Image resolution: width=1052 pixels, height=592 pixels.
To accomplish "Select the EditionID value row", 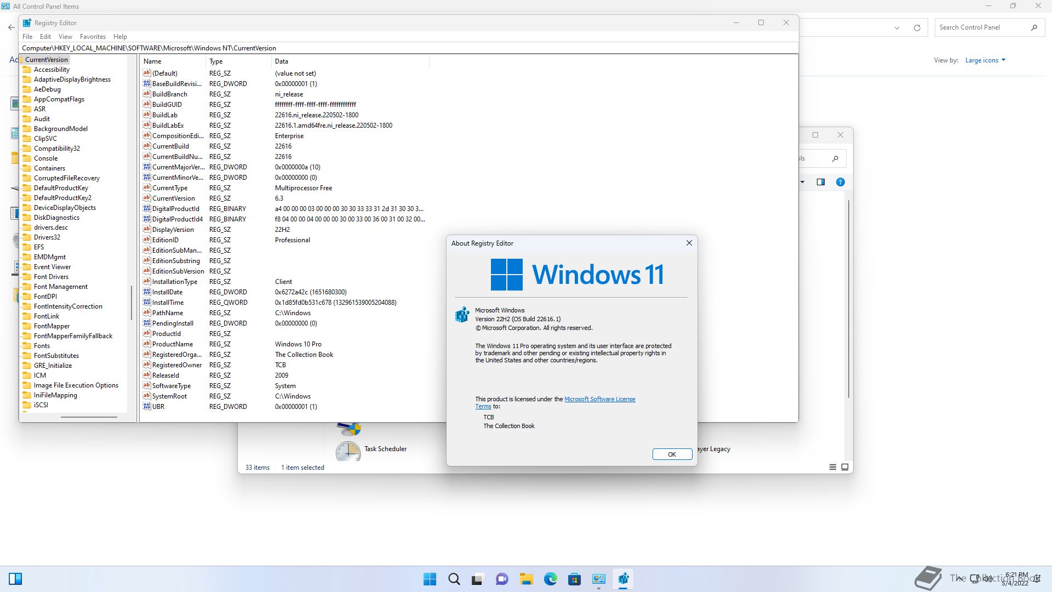I will click(284, 240).
